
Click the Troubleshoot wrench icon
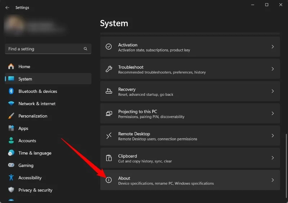click(x=109, y=69)
